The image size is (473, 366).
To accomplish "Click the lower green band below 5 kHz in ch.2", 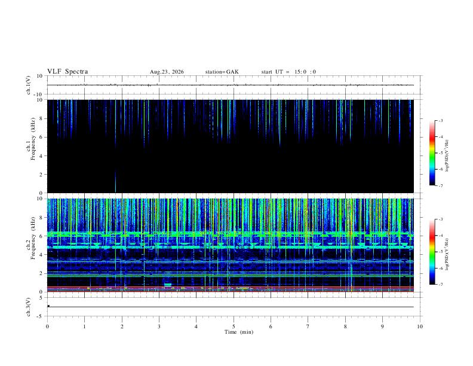I will tap(230, 247).
